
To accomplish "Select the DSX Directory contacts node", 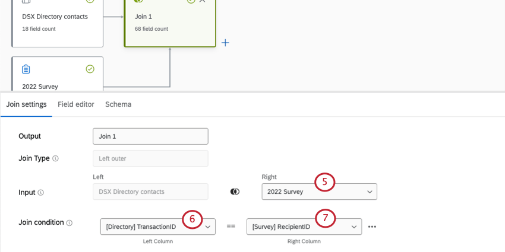I will pos(57,23).
